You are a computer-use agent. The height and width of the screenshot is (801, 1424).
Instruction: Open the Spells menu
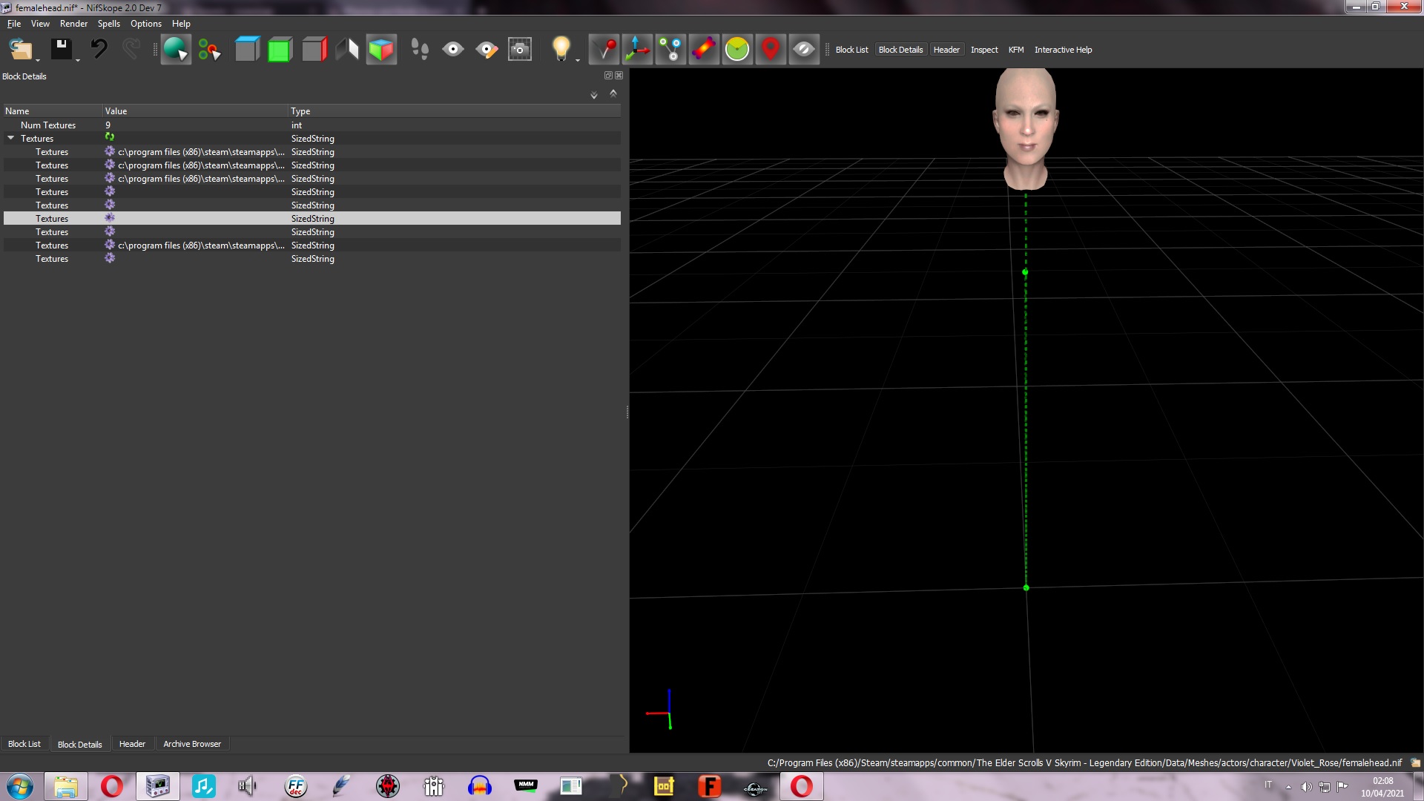(x=108, y=24)
